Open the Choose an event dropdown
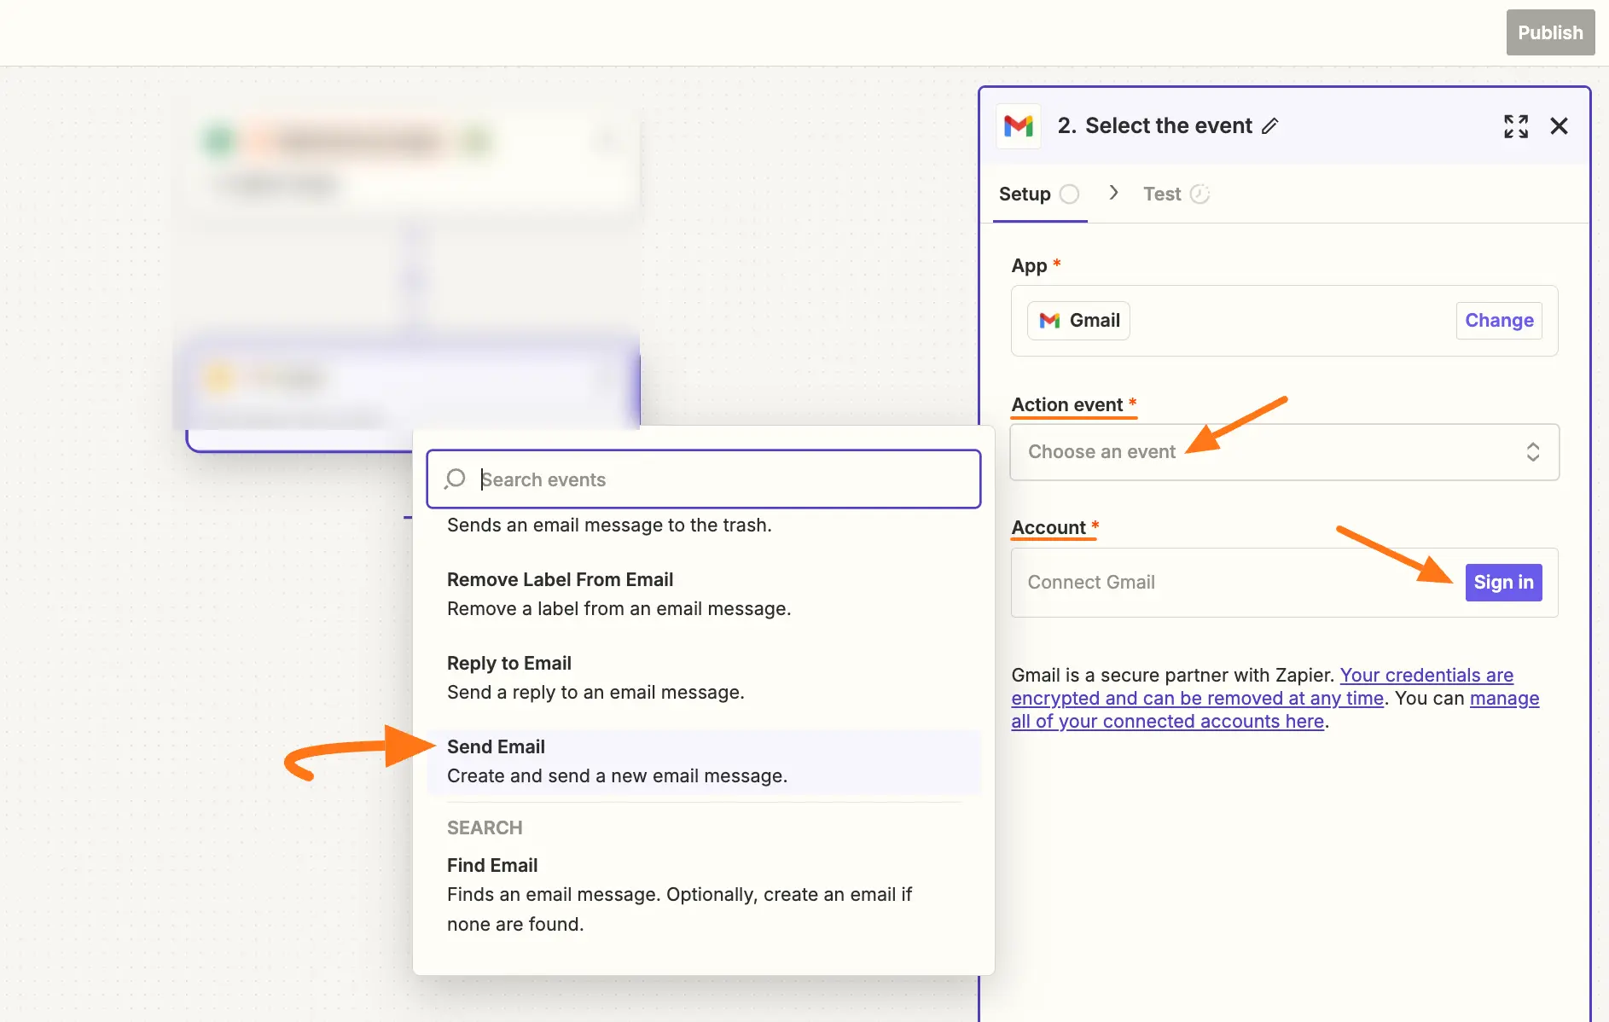 [1263, 452]
